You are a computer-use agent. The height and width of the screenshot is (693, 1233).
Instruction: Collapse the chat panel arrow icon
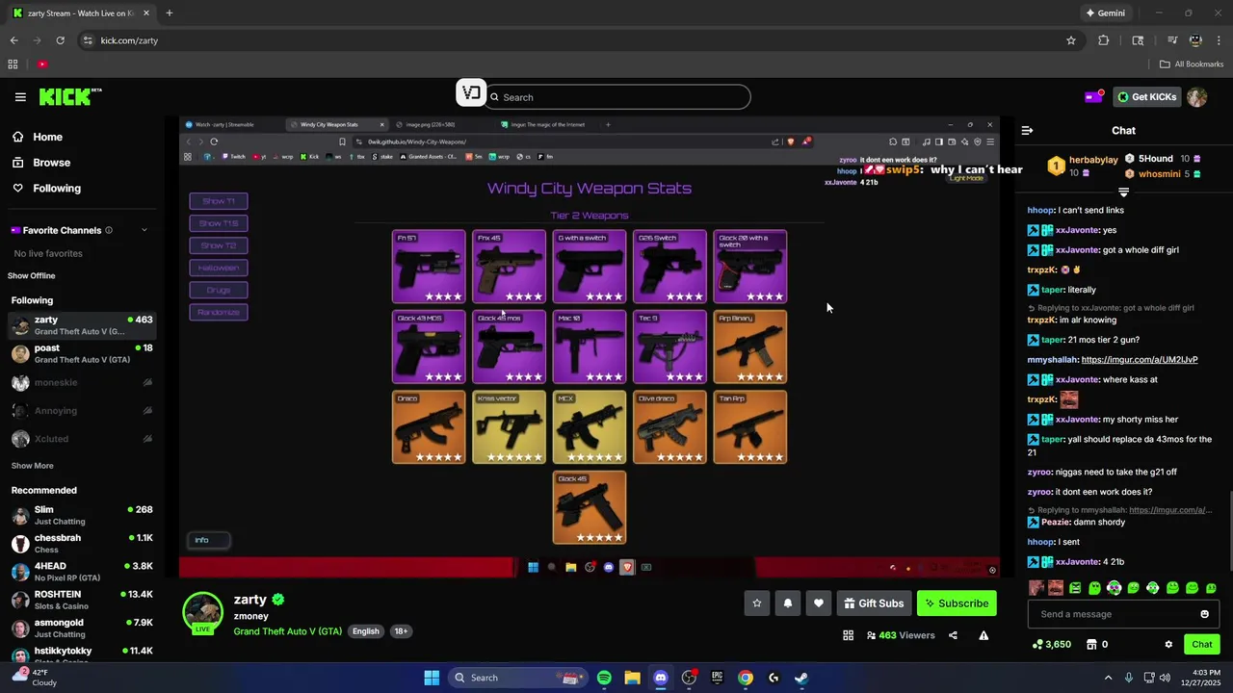[1027, 130]
